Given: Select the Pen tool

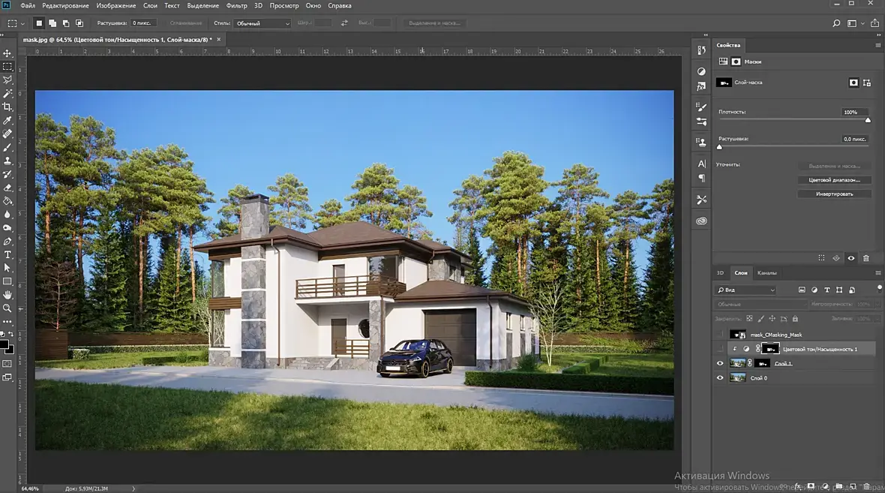Looking at the screenshot, I should 7,241.
